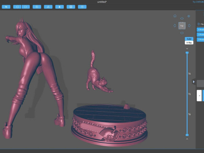The height and width of the screenshot is (153, 204).
Task: Click the top handle of layer slider
Action: pyautogui.click(x=187, y=53)
